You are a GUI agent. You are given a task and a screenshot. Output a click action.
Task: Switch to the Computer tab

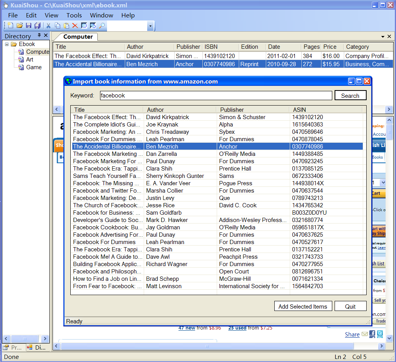tap(78, 37)
